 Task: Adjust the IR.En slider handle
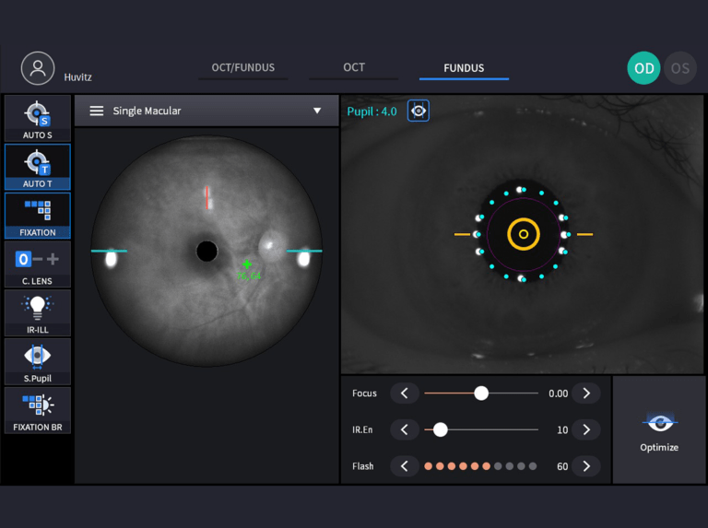441,429
